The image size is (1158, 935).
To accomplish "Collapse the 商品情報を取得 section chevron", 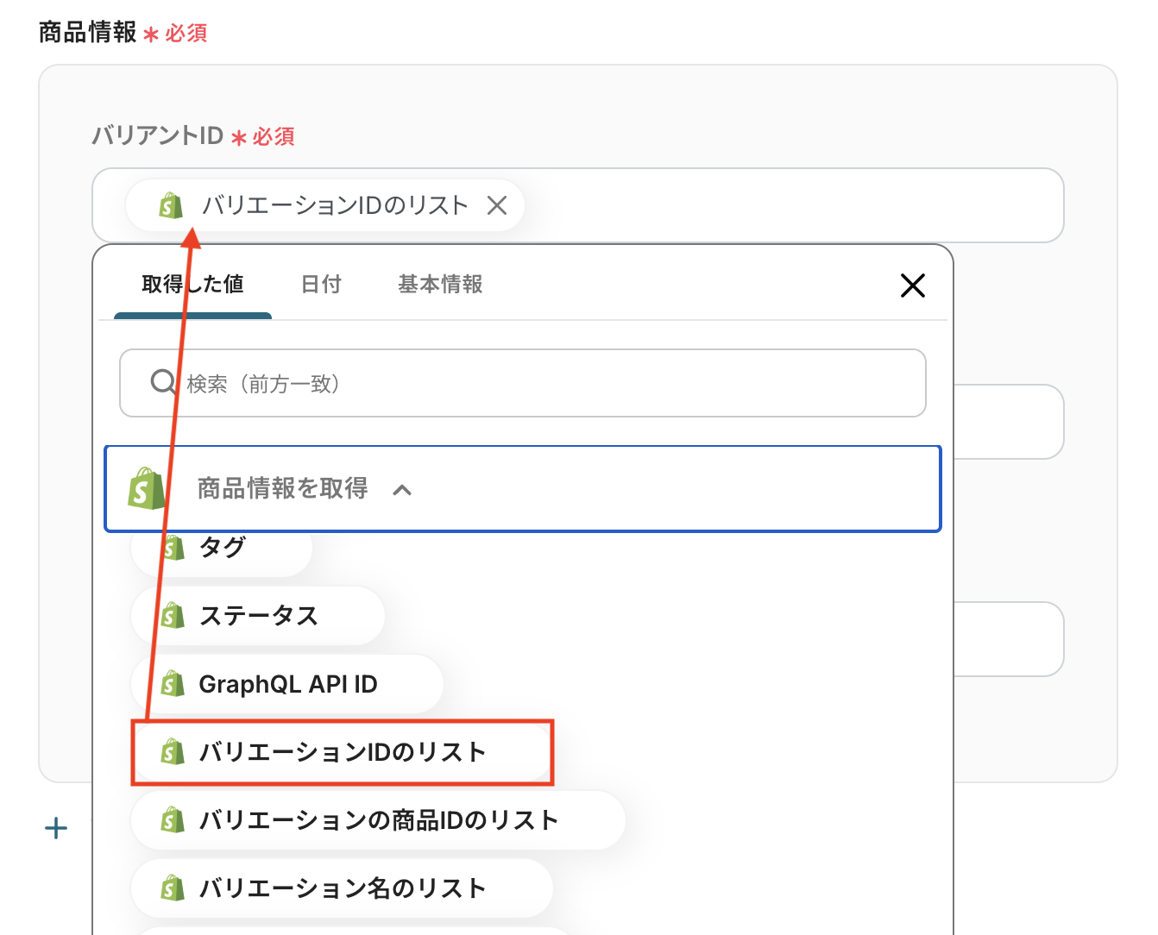I will point(402,490).
